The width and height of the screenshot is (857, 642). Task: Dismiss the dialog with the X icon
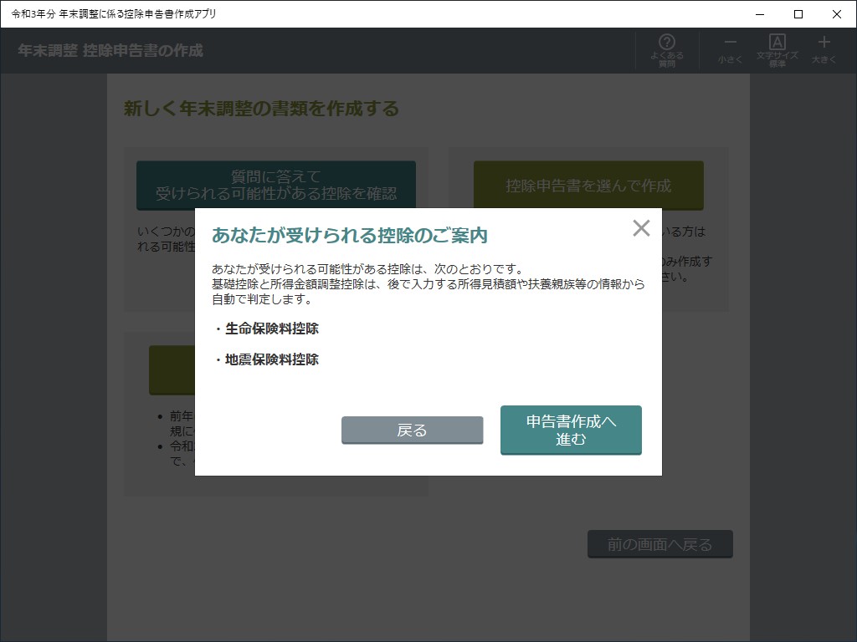click(641, 227)
